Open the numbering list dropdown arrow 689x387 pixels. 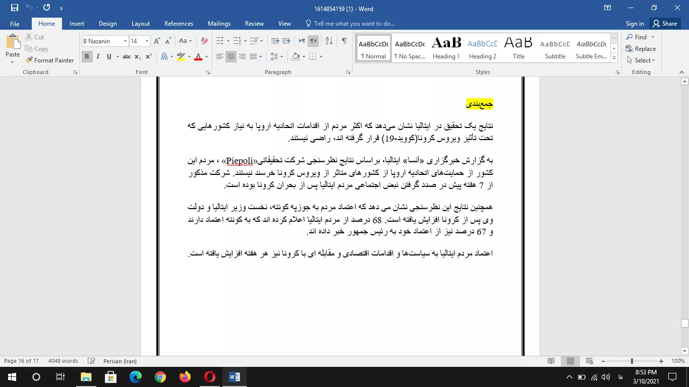click(245, 41)
